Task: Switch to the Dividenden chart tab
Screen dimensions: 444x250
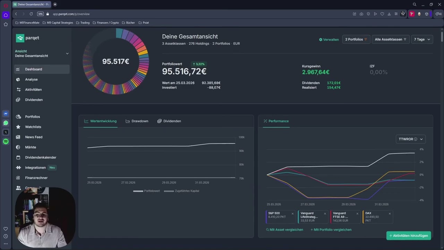Action: click(169, 121)
